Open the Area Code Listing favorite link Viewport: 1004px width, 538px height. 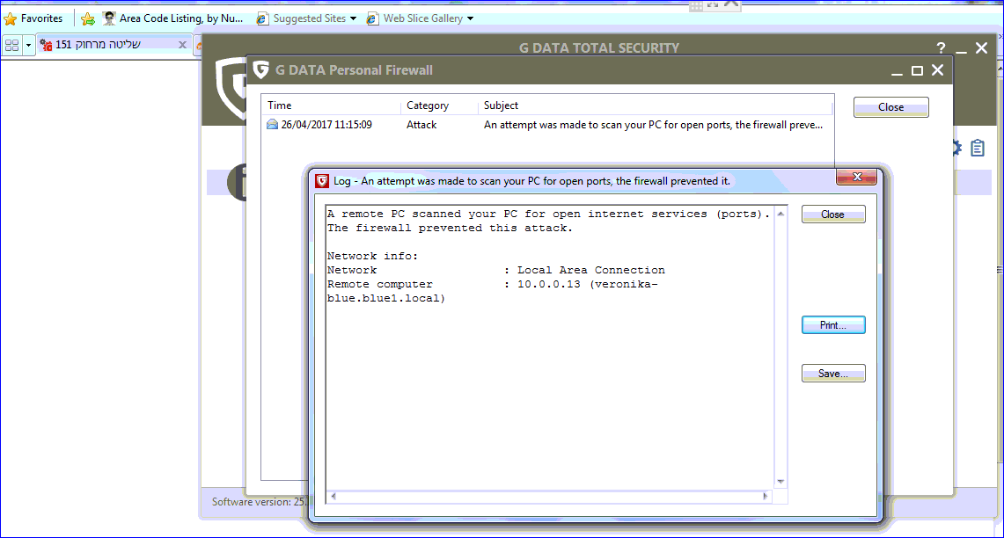pos(172,18)
